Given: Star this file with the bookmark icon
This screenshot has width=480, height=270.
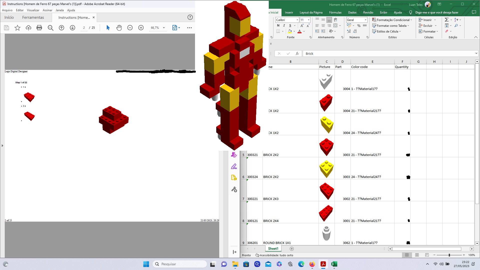Looking at the screenshot, I should [x=17, y=28].
